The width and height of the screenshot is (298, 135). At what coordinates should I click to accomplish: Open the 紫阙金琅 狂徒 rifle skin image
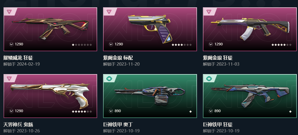pos(250,28)
